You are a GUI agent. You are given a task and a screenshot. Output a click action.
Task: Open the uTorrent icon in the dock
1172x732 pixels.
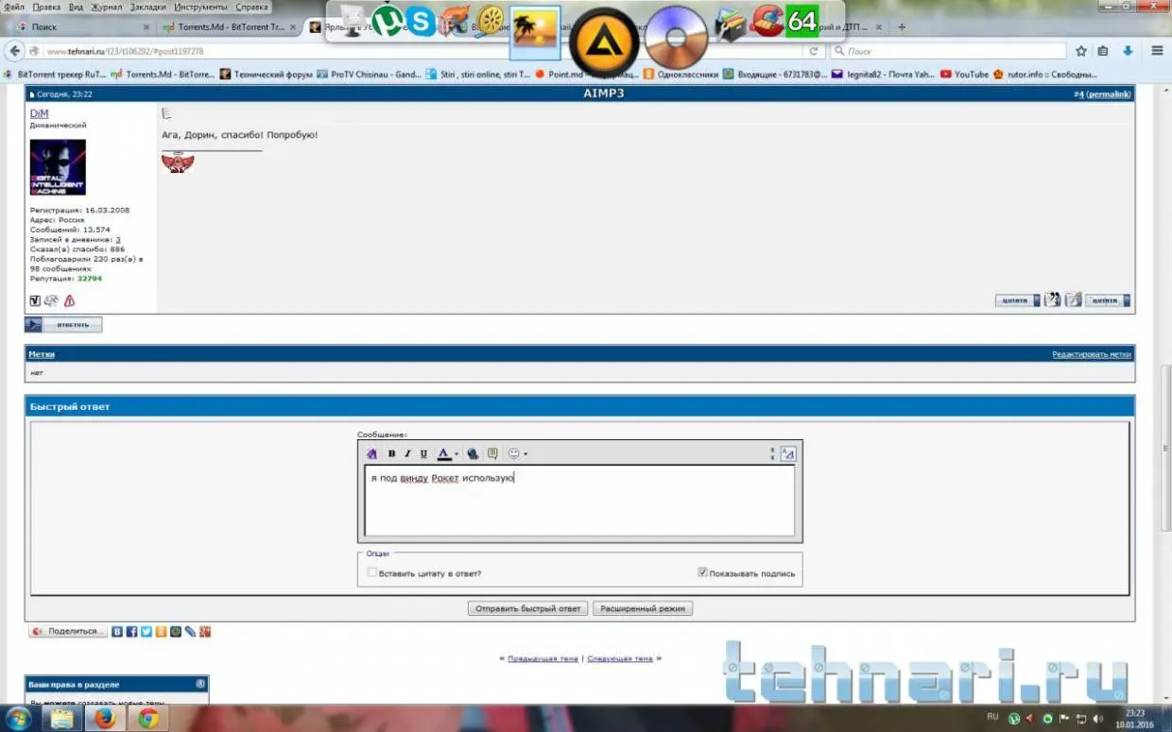[x=387, y=21]
